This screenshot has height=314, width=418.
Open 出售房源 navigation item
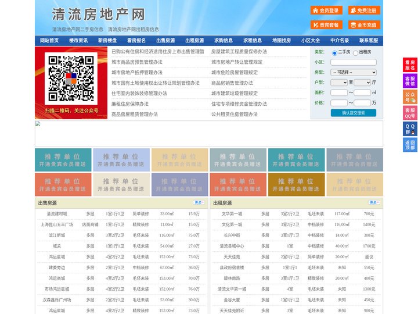click(165, 41)
